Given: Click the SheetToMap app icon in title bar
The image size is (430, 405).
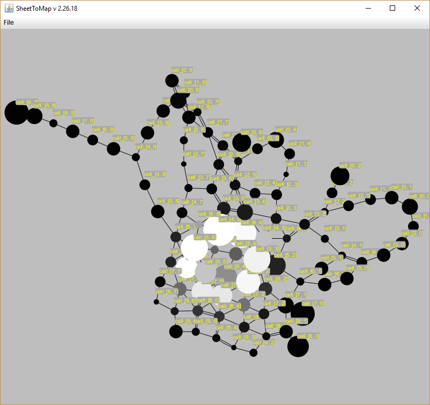Looking at the screenshot, I should [x=9, y=8].
